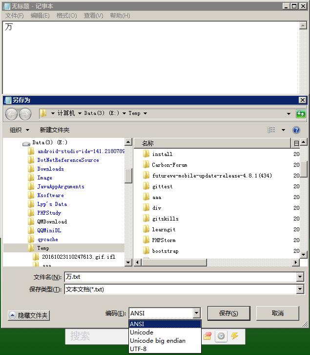This screenshot has width=310, height=355.
Task: Select DotNetReferenceSource in folder tree
Action: click(68, 160)
